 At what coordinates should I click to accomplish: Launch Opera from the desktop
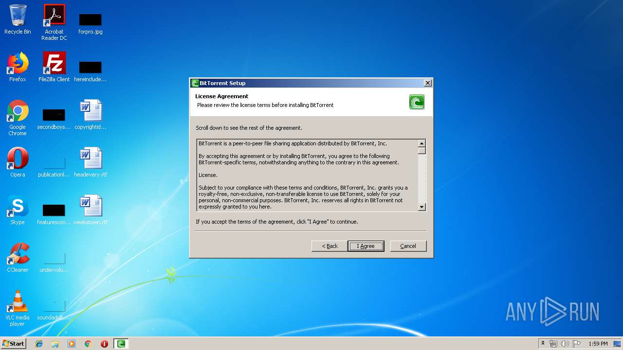tap(18, 162)
